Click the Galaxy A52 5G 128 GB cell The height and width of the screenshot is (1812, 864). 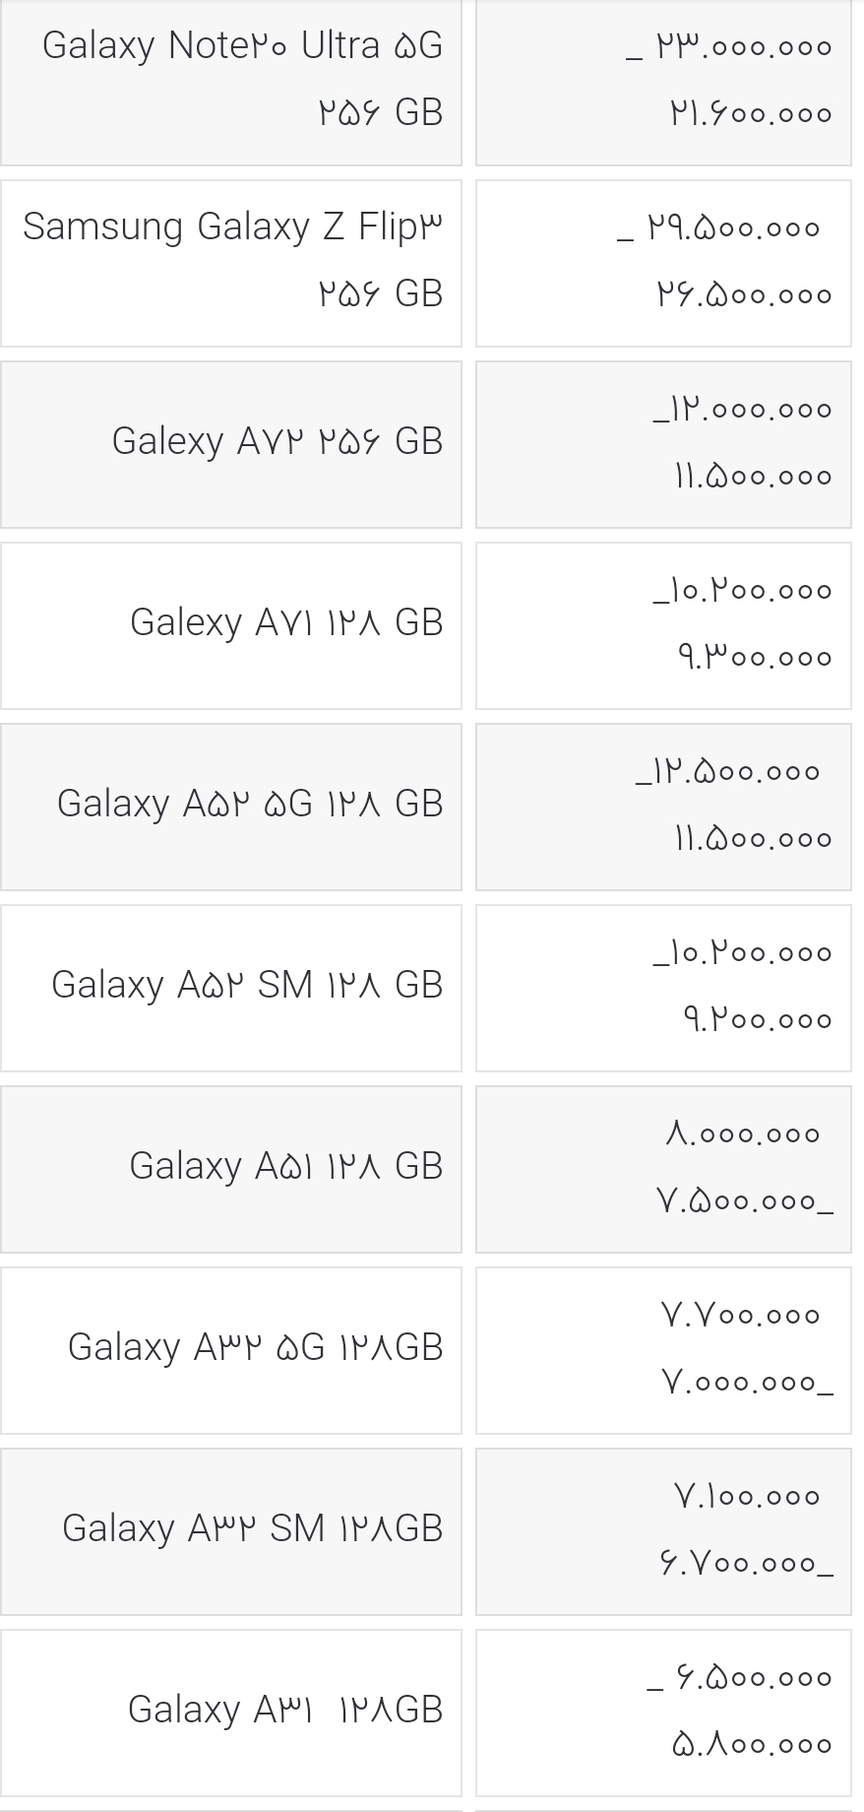(x=231, y=806)
